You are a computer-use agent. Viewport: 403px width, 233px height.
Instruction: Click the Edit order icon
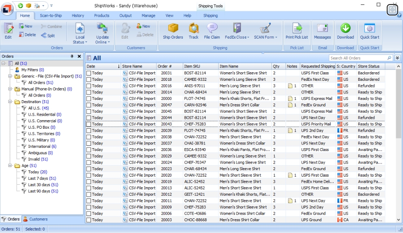tap(8, 28)
